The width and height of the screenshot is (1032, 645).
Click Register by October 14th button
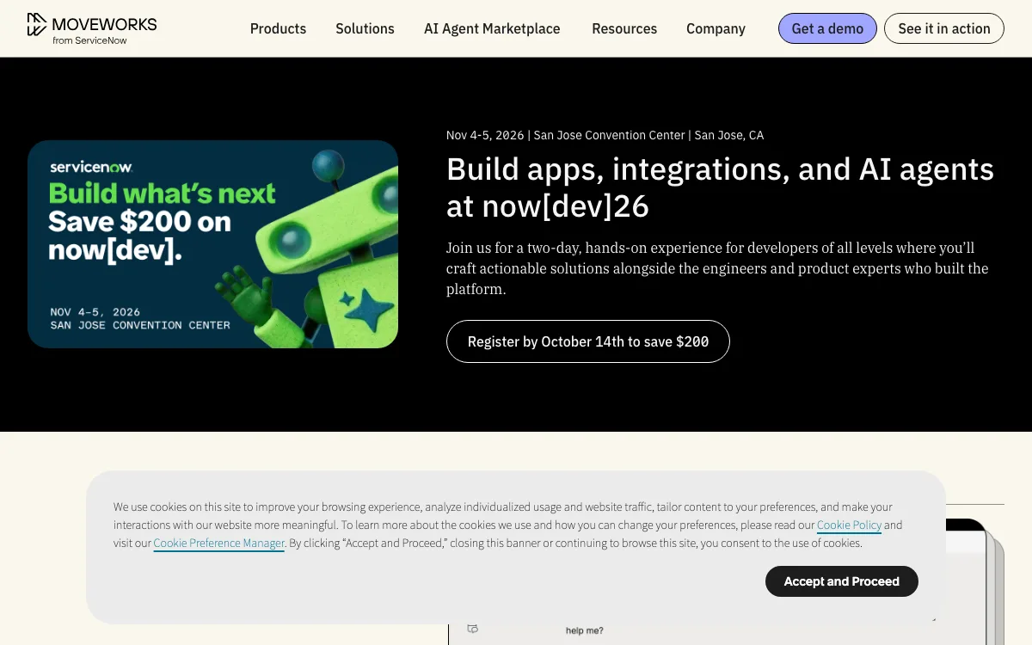coord(588,341)
